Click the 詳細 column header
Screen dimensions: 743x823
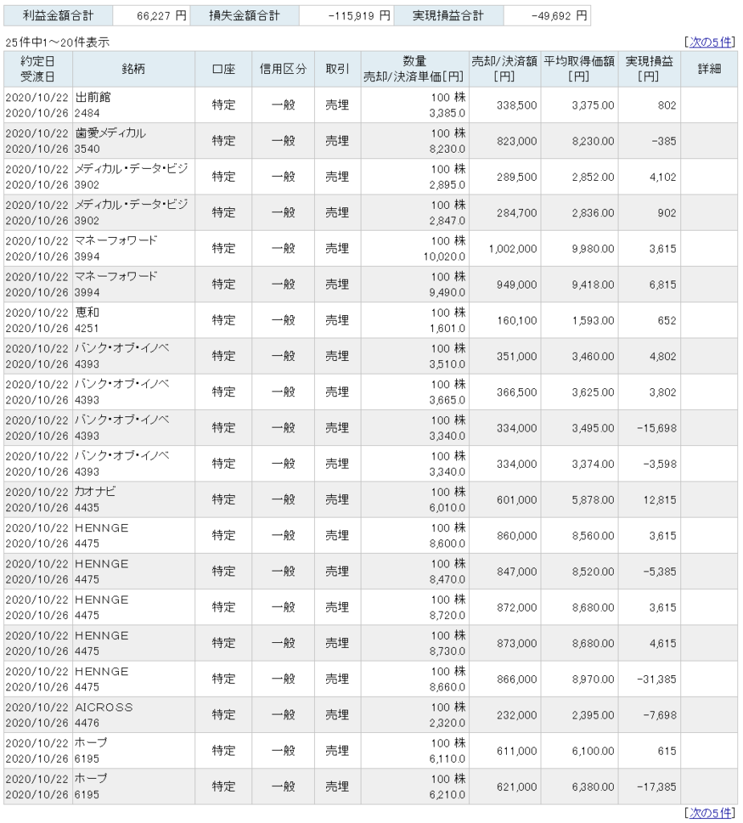pyautogui.click(x=709, y=69)
